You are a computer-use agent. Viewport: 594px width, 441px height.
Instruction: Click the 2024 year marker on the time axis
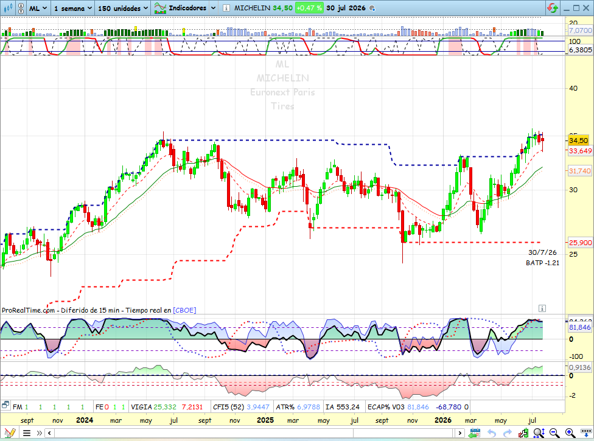pyautogui.click(x=85, y=420)
